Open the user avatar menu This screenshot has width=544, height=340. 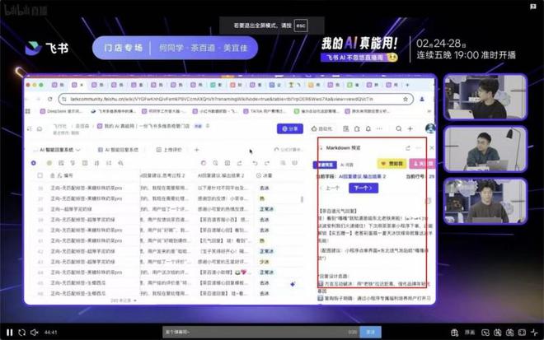430,128
